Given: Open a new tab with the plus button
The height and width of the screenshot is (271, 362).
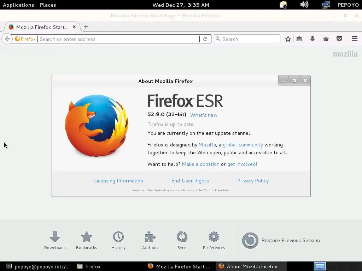Looking at the screenshot, I should tap(86, 27).
